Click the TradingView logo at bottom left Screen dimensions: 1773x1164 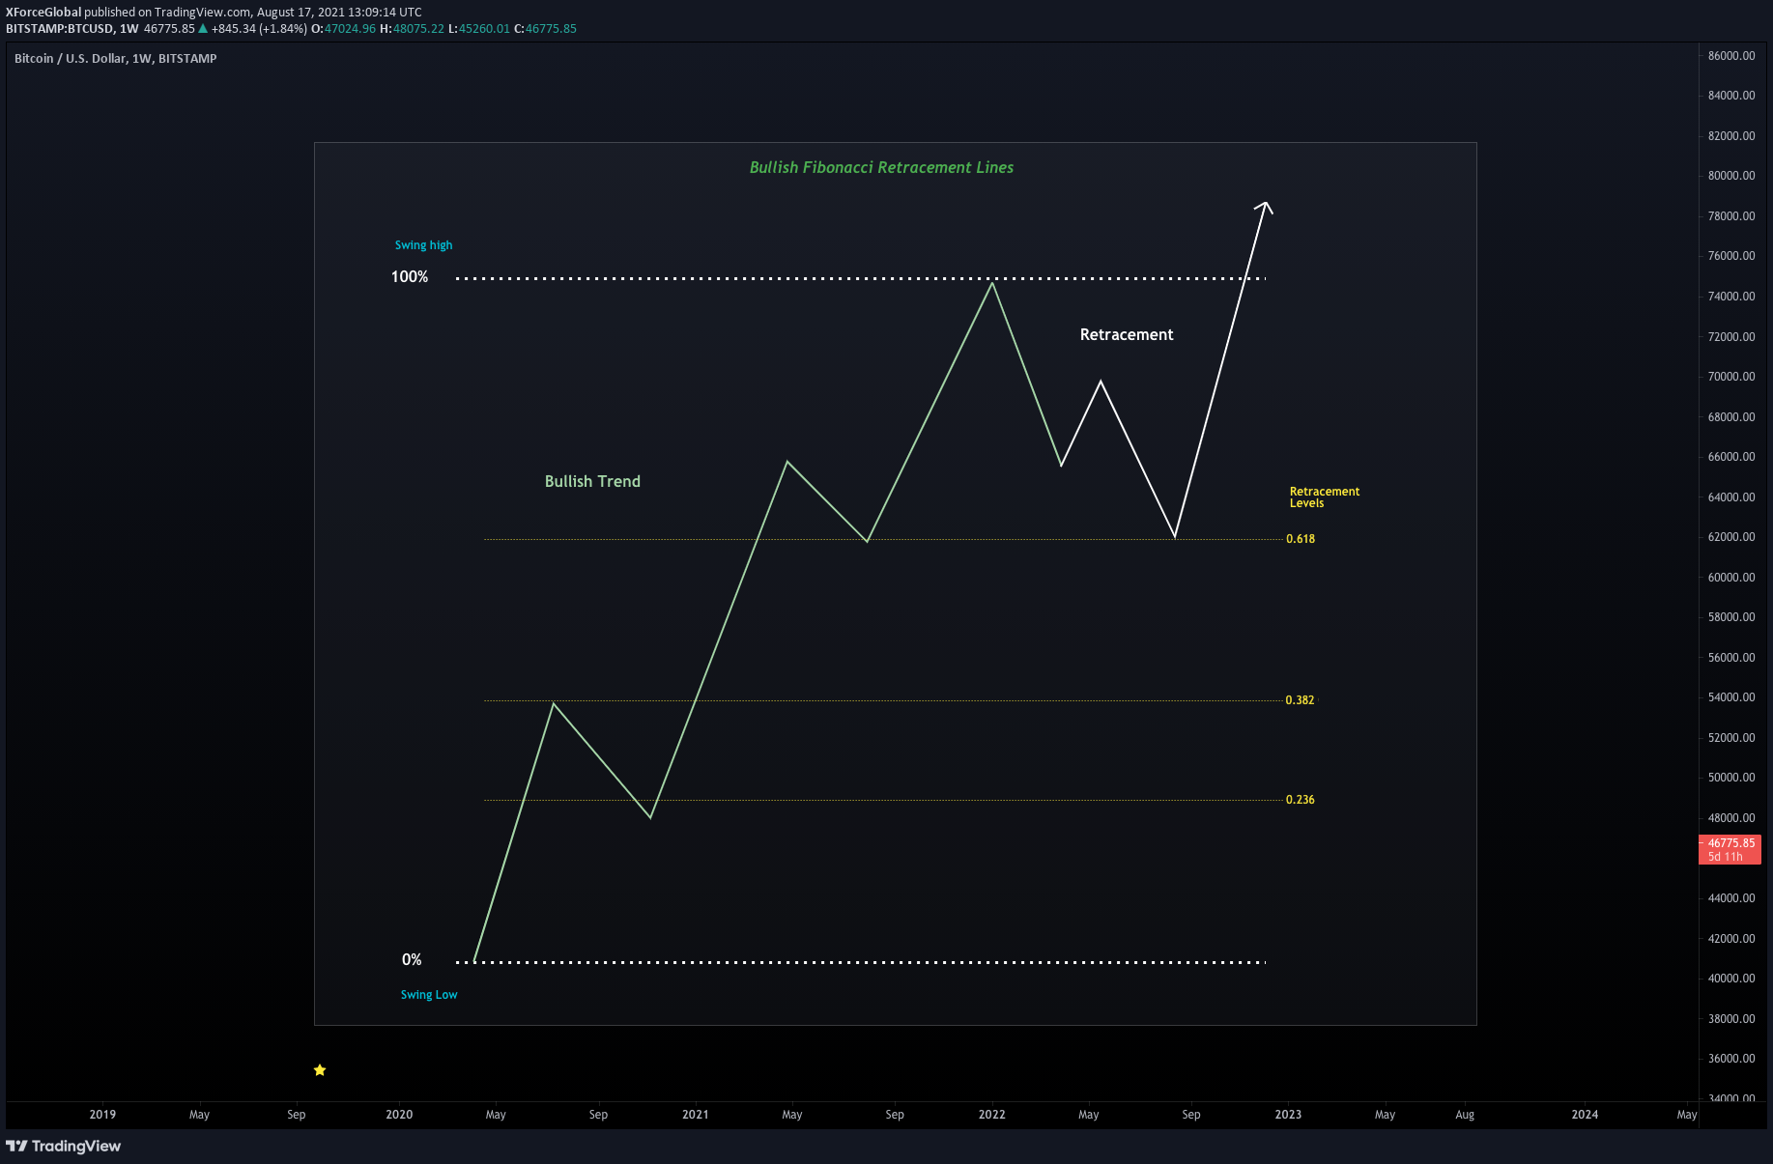pyautogui.click(x=64, y=1146)
